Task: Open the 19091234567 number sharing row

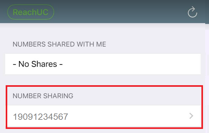Action: pyautogui.click(x=104, y=116)
